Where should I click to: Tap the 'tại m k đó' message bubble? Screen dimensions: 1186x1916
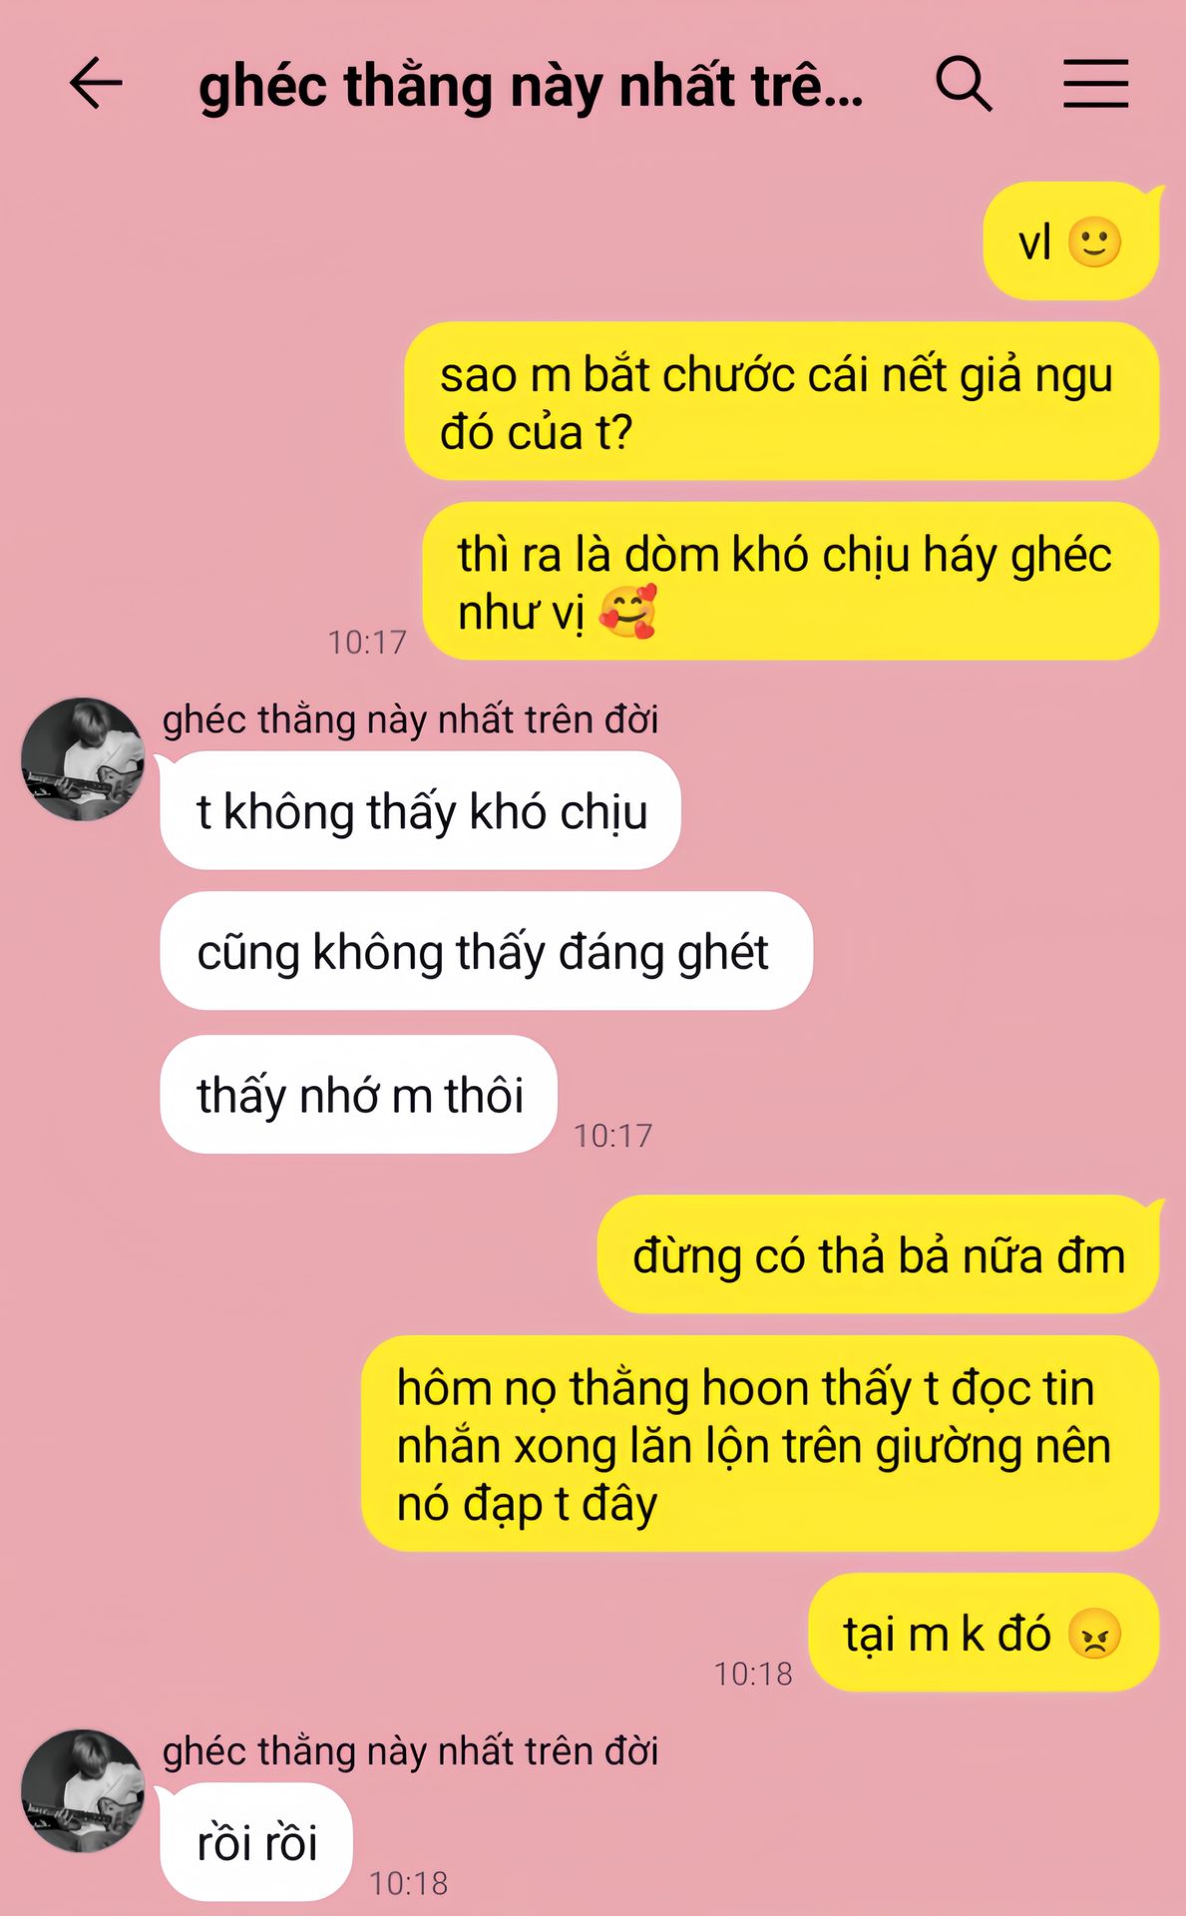[x=984, y=1633]
